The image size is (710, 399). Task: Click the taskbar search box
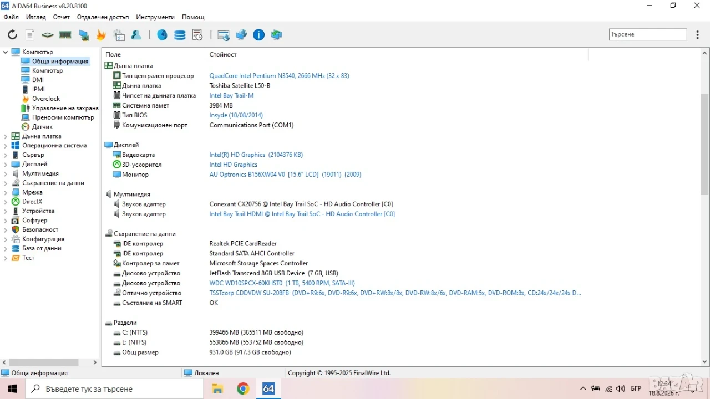[x=115, y=389]
